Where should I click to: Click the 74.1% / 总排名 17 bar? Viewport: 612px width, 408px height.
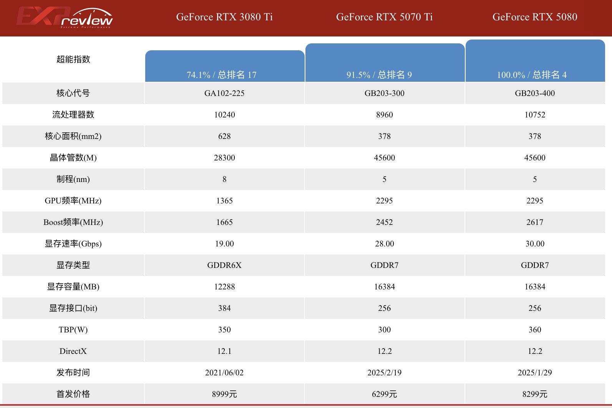click(x=225, y=66)
